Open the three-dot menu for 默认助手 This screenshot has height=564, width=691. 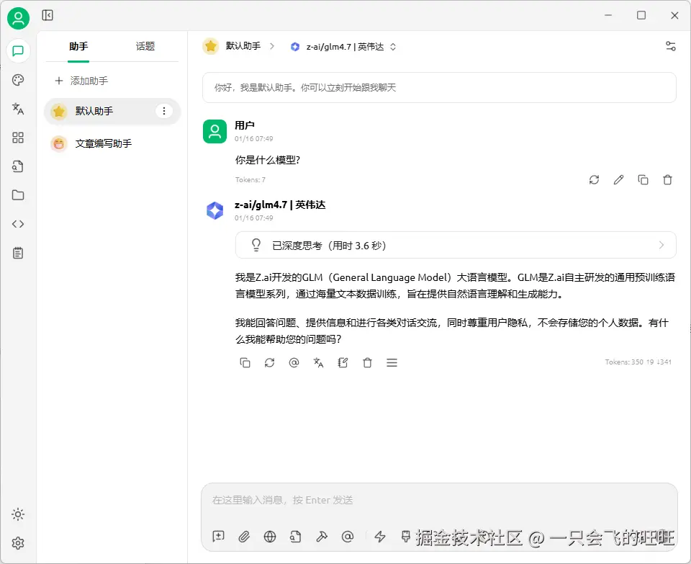pos(164,111)
